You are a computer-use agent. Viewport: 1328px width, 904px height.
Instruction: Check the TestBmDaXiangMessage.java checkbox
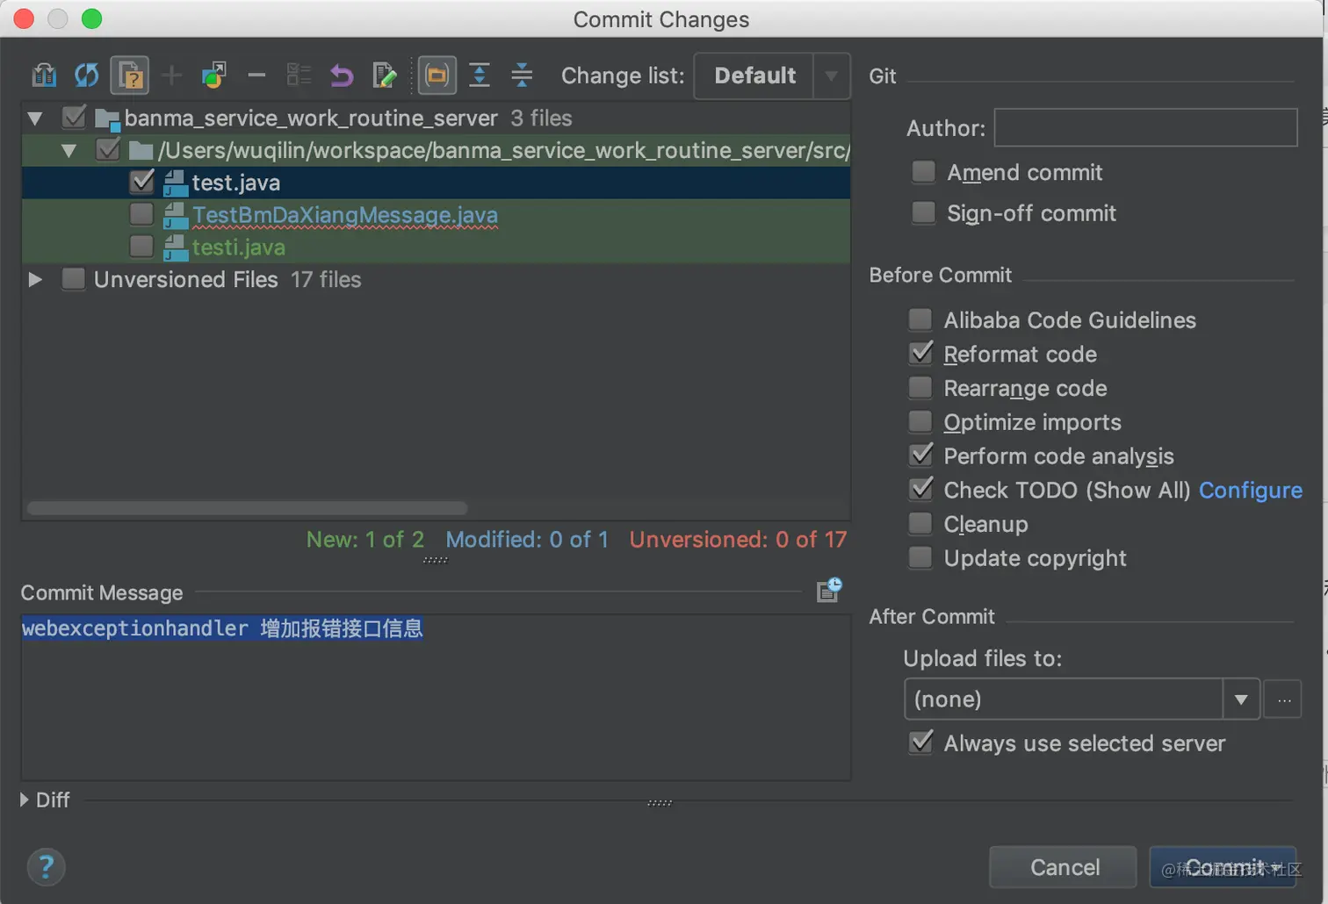(x=141, y=214)
